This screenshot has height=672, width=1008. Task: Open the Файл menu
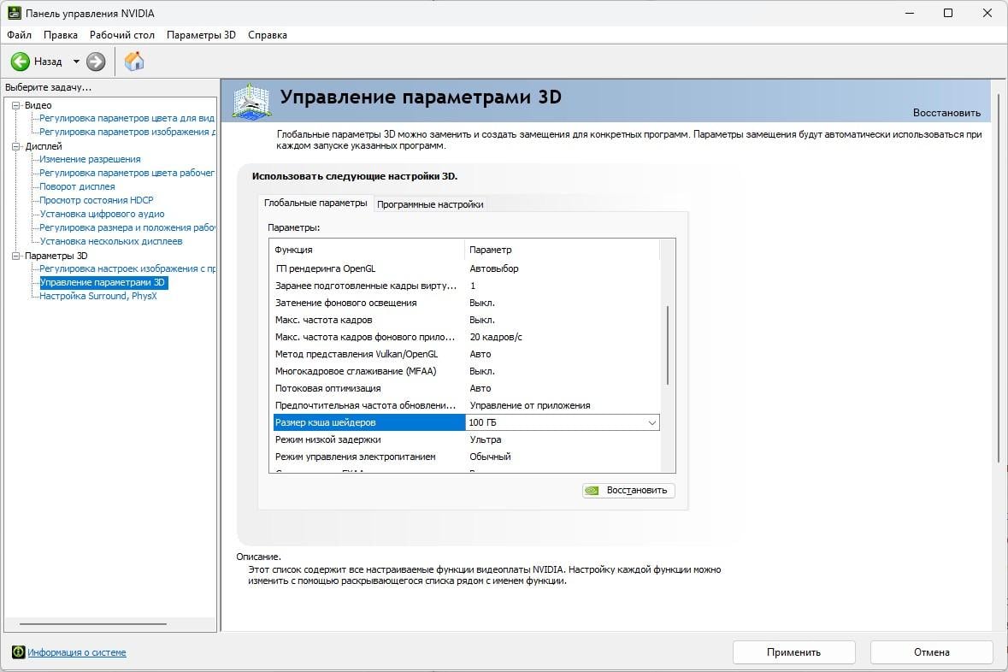tap(20, 35)
